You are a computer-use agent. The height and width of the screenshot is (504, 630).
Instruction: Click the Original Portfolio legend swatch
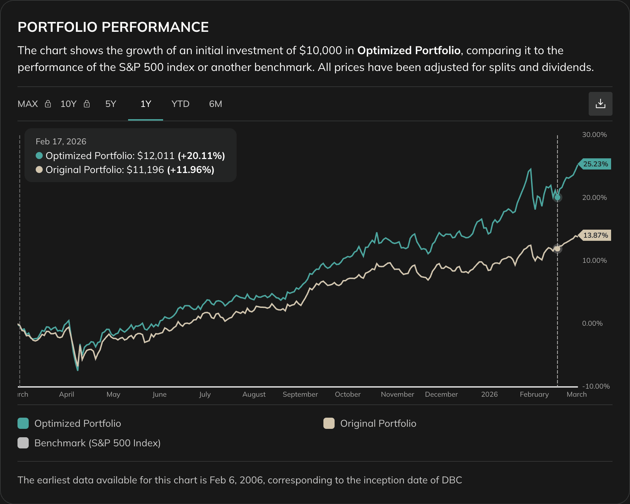click(x=329, y=423)
